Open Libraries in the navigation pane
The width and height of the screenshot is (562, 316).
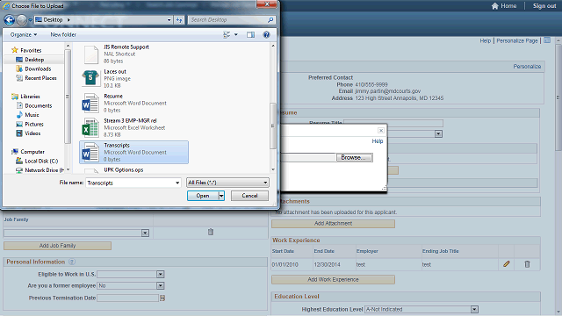30,97
